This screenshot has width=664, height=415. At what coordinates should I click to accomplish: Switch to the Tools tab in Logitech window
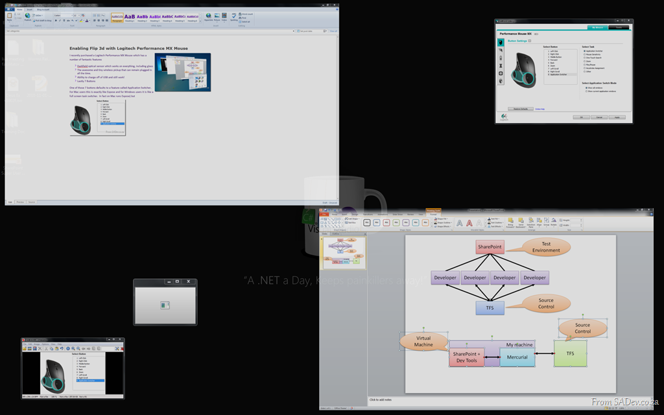[619, 27]
